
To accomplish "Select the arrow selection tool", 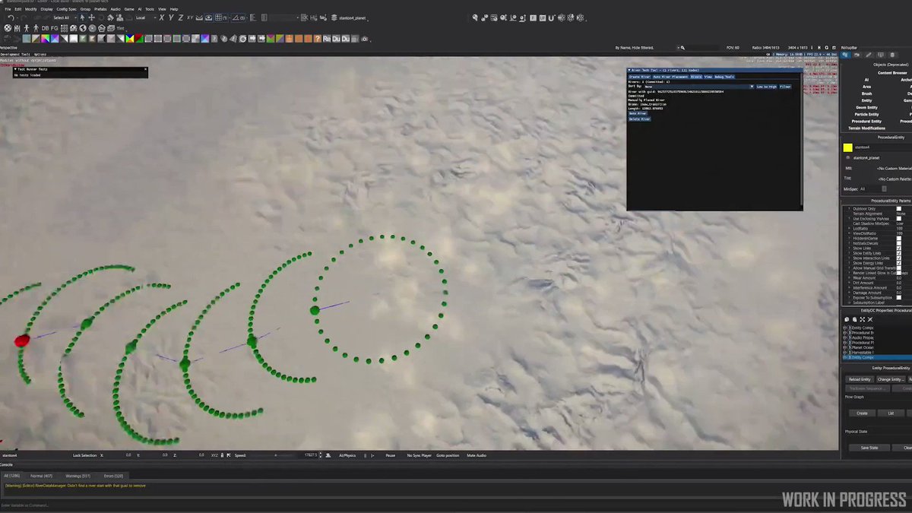I will 82,17.
